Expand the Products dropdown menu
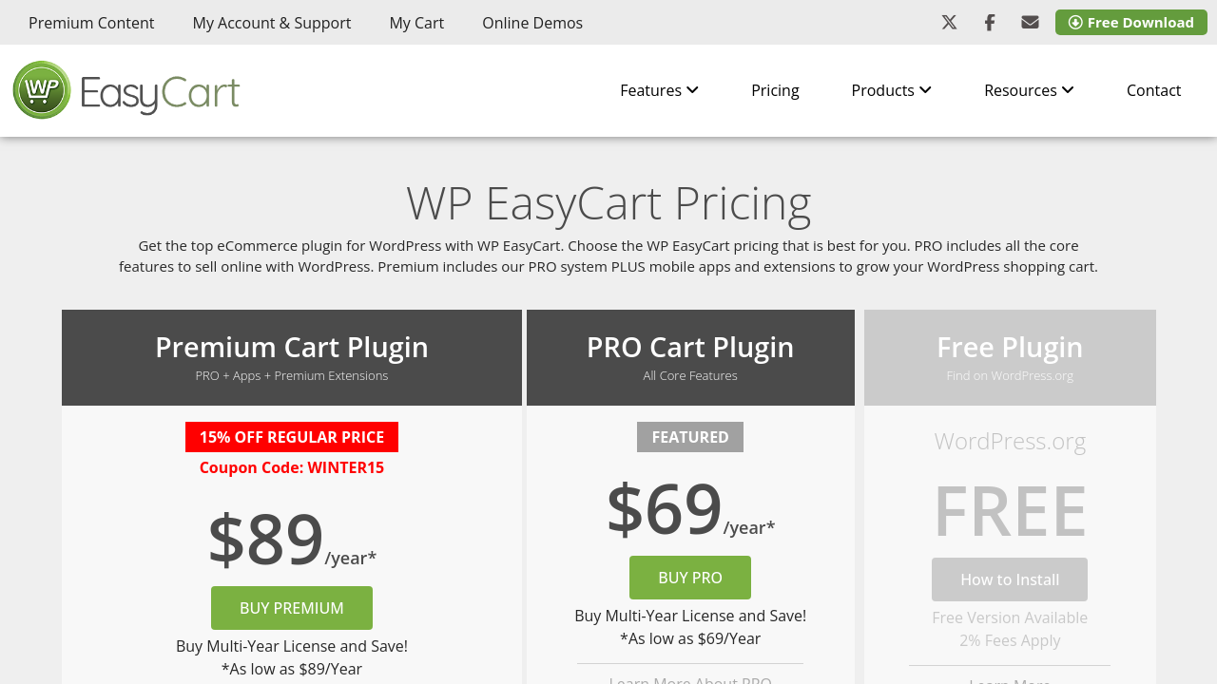1217x684 pixels. 891,90
